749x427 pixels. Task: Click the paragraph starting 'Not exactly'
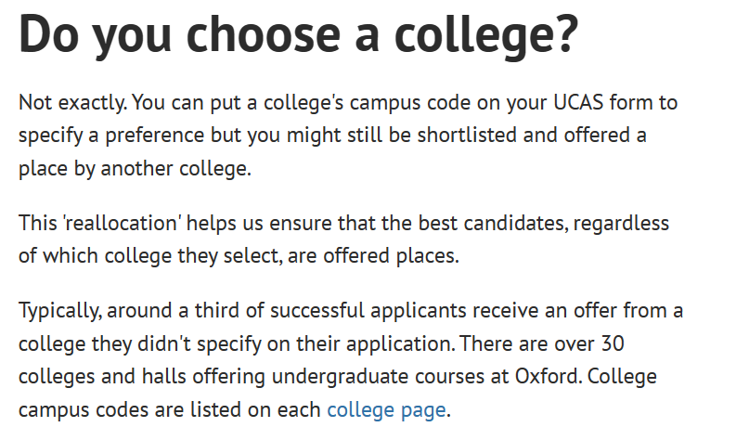348,136
